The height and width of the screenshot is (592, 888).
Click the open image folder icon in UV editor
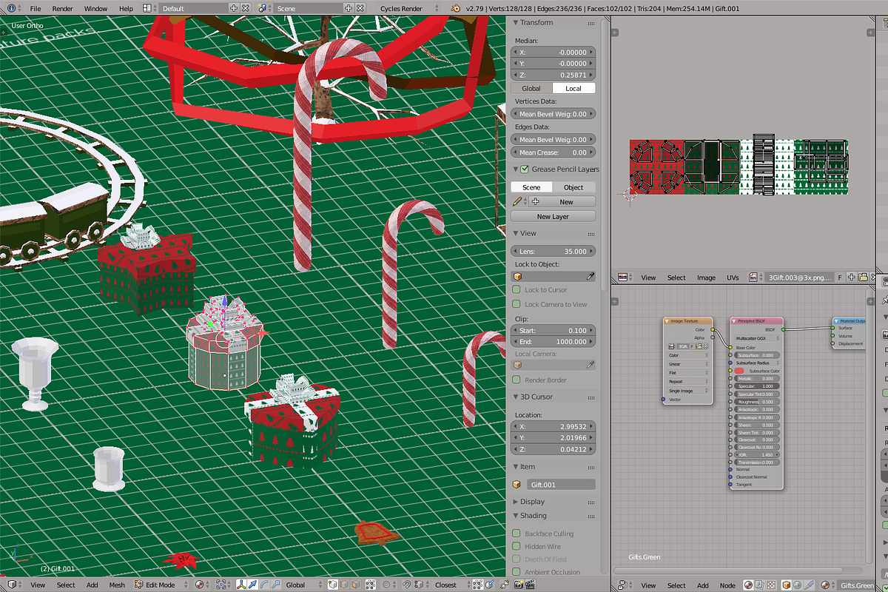point(863,277)
